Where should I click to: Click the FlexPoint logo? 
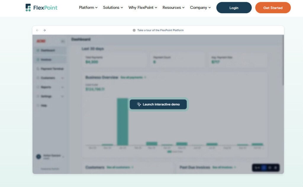[x=41, y=8]
